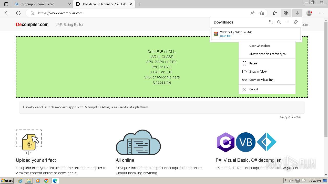
Task: Open the Favorites list
Action: (x=275, y=13)
